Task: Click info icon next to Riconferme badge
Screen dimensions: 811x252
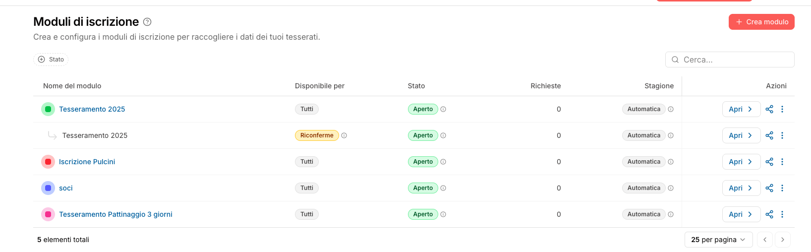Action: [344, 135]
